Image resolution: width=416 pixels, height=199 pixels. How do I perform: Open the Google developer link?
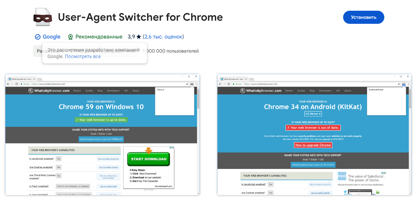point(51,37)
